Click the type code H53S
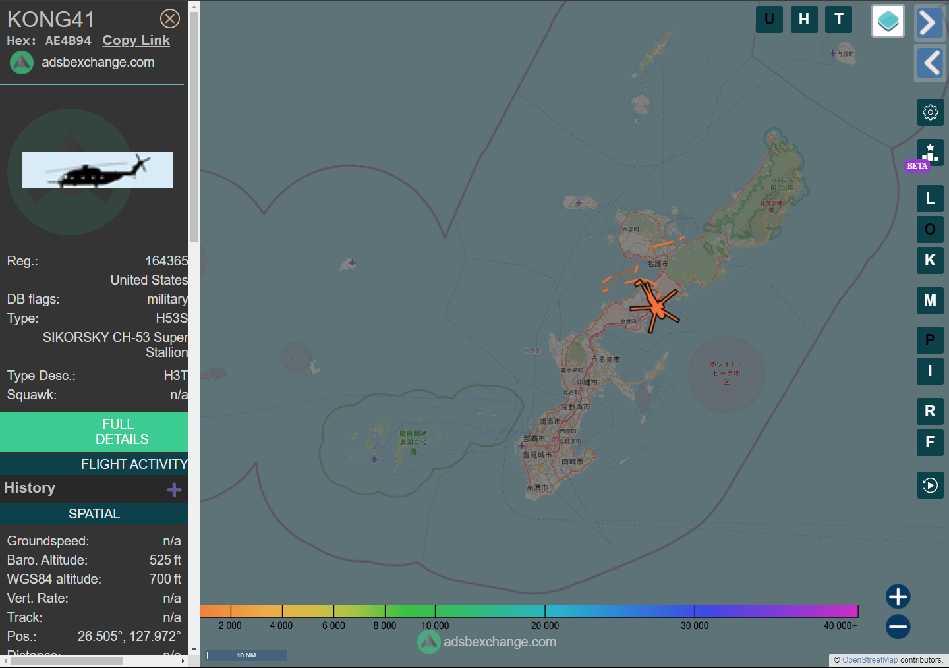The height and width of the screenshot is (668, 949). click(172, 318)
